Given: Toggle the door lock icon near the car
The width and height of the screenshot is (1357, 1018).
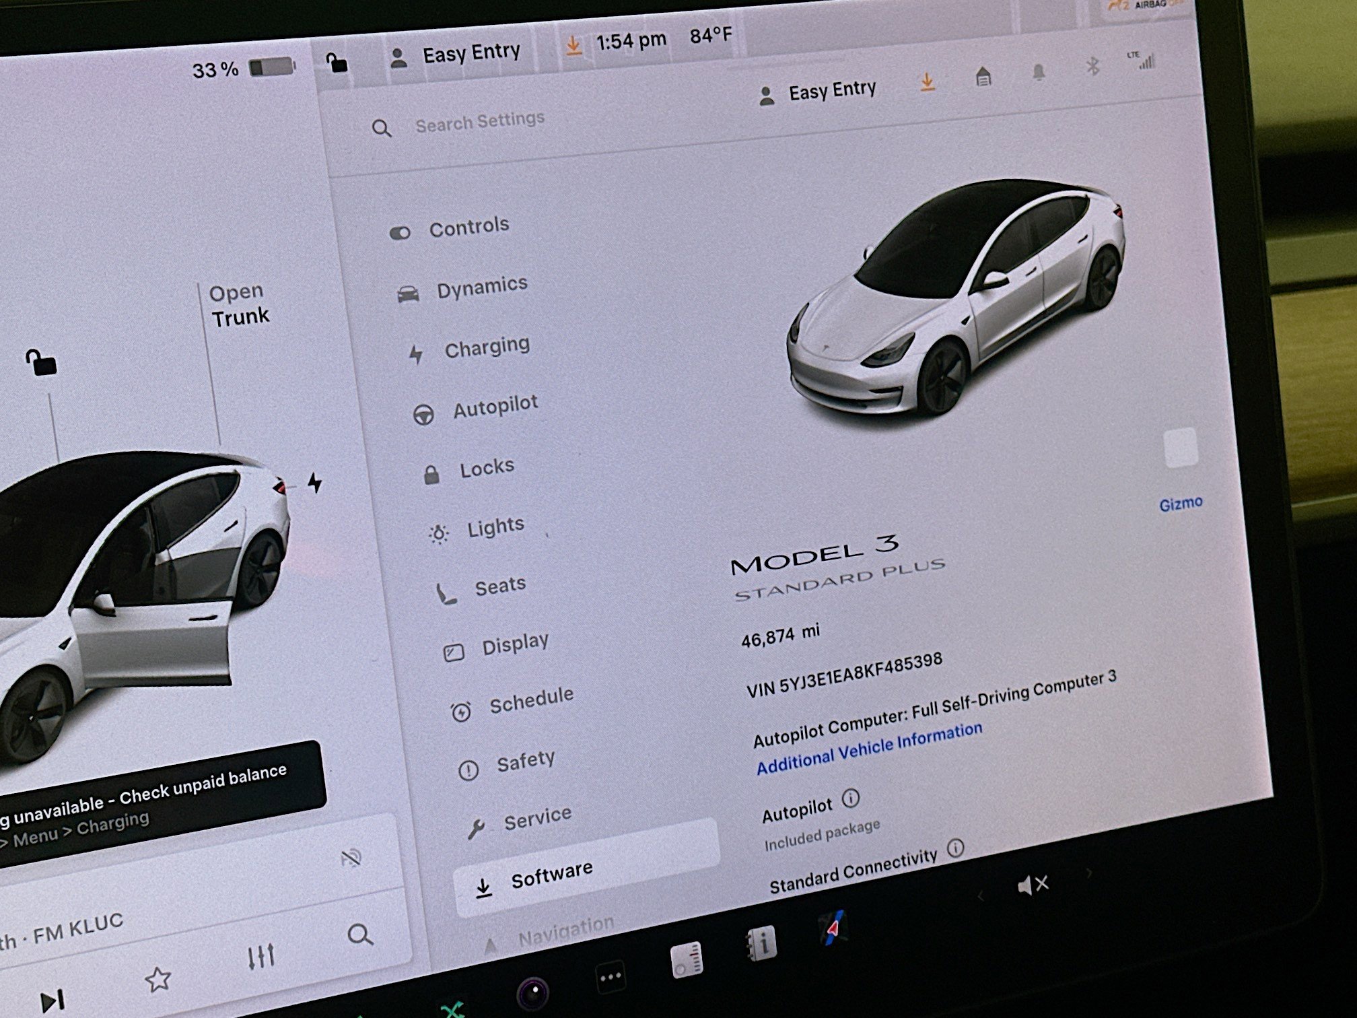Looking at the screenshot, I should pyautogui.click(x=41, y=362).
